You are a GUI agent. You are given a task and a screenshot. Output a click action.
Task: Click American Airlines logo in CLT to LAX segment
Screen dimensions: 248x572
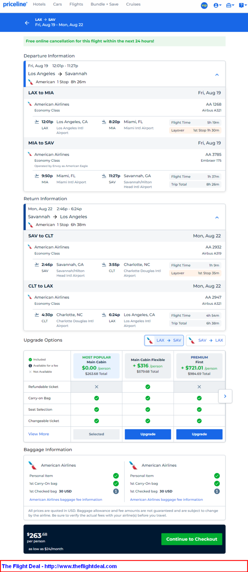click(x=30, y=297)
